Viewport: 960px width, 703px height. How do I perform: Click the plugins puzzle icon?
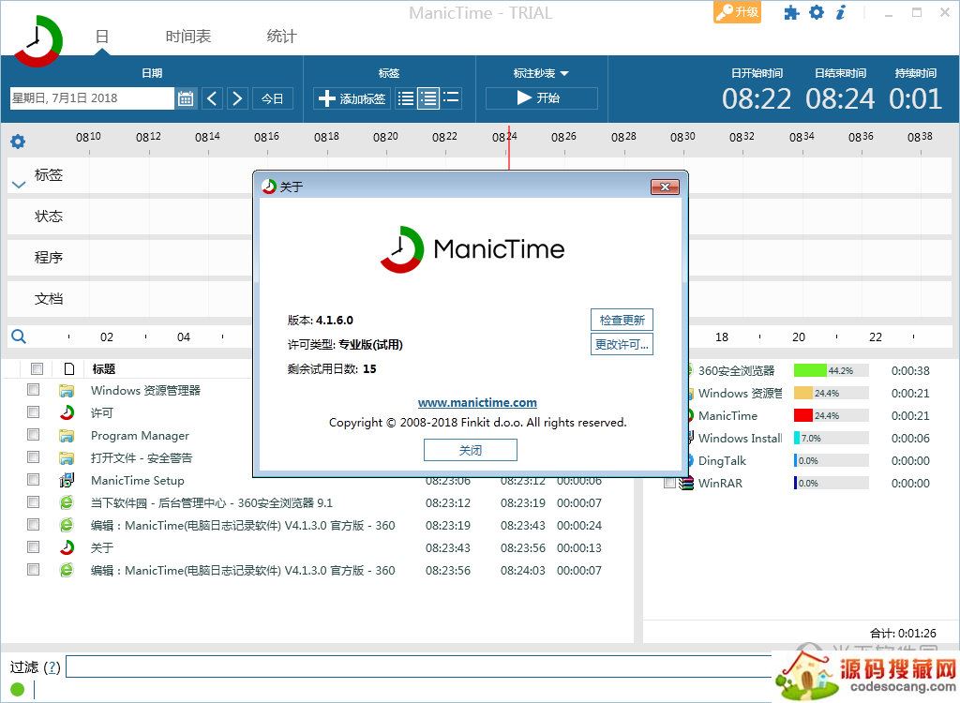click(x=792, y=13)
